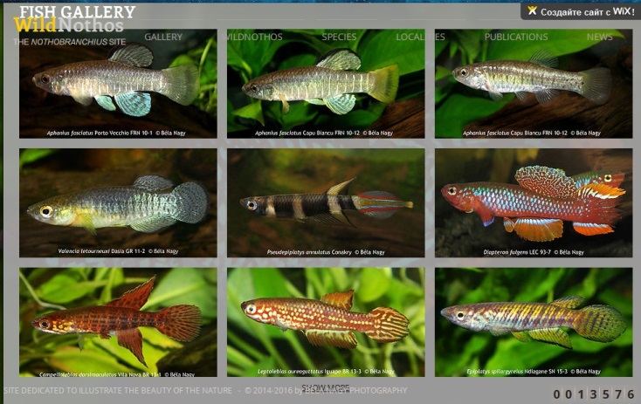
Task: Open Pseudepiplatys annulatus Conakry image
Action: point(326,203)
